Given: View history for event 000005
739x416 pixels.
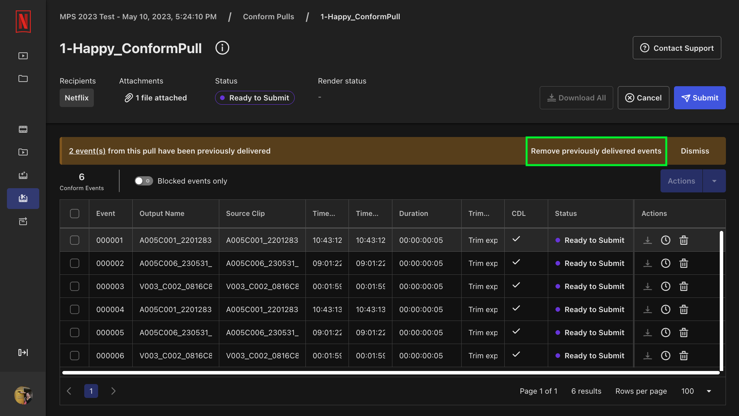Looking at the screenshot, I should 666,332.
